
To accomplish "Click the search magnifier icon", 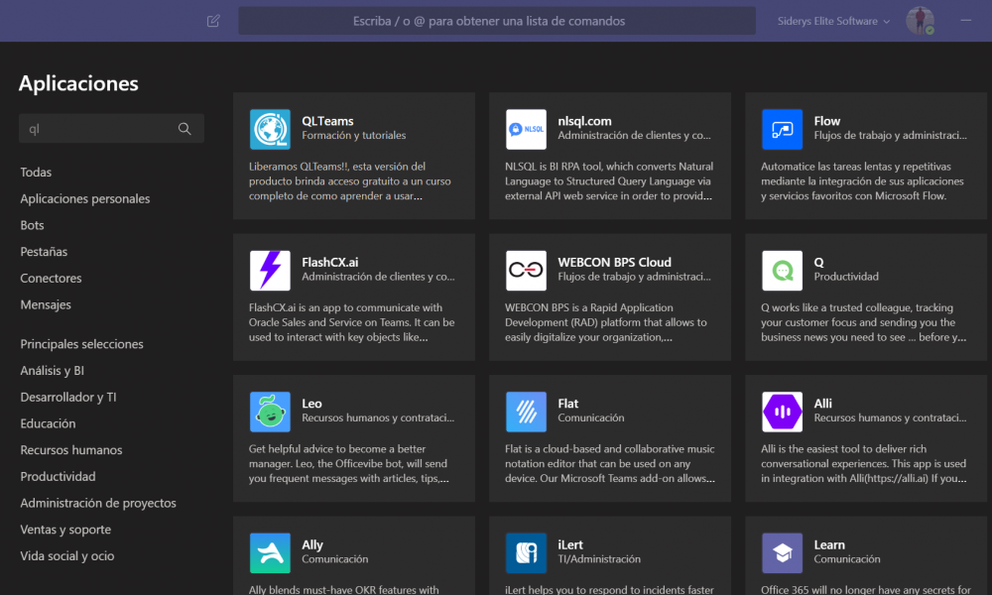I will point(185,129).
